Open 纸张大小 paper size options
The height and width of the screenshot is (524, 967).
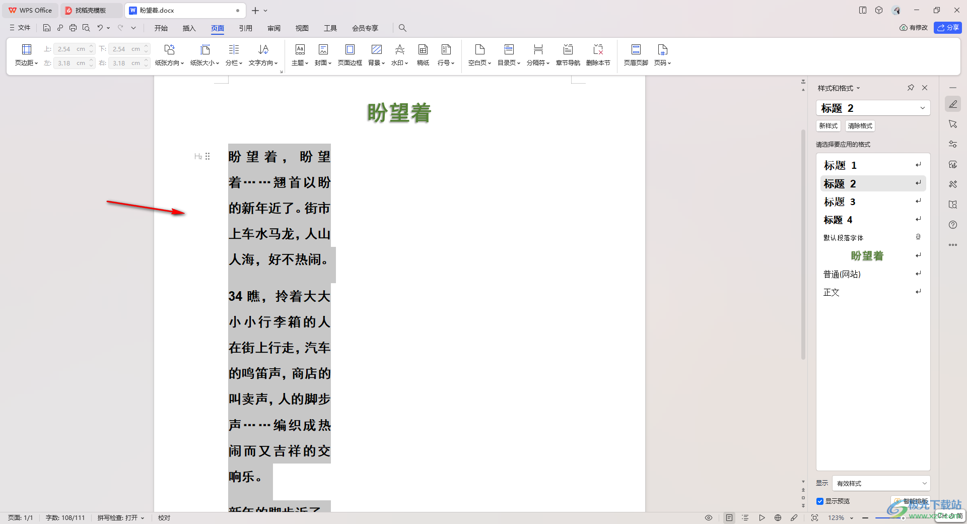(x=204, y=55)
